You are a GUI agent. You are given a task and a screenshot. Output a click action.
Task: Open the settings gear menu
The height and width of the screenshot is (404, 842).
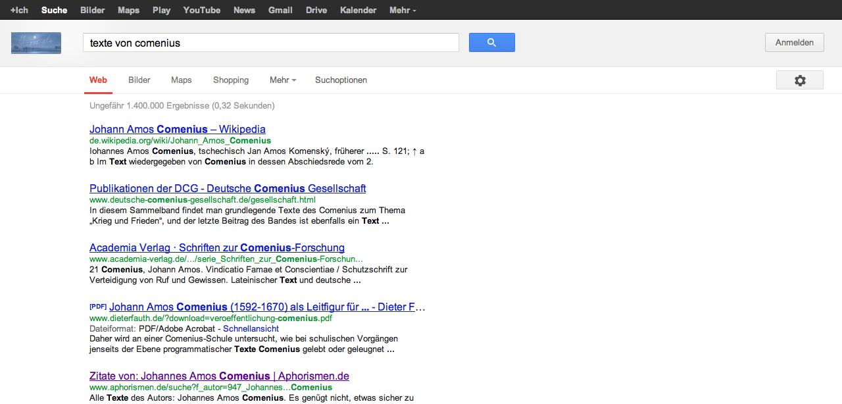tap(799, 80)
